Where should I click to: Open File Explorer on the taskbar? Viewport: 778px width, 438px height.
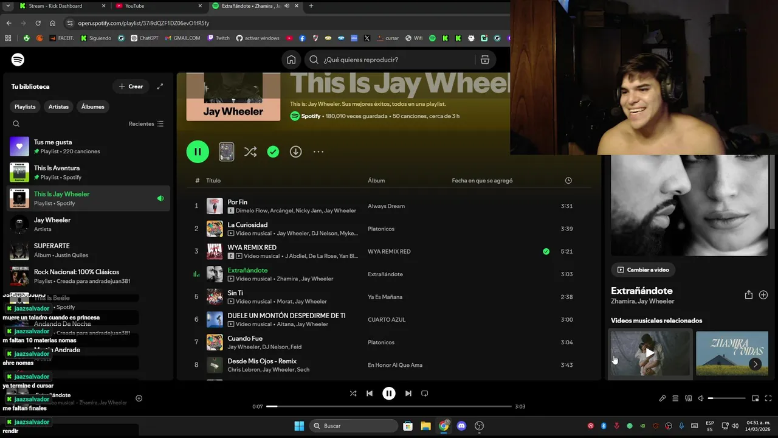pos(426,426)
